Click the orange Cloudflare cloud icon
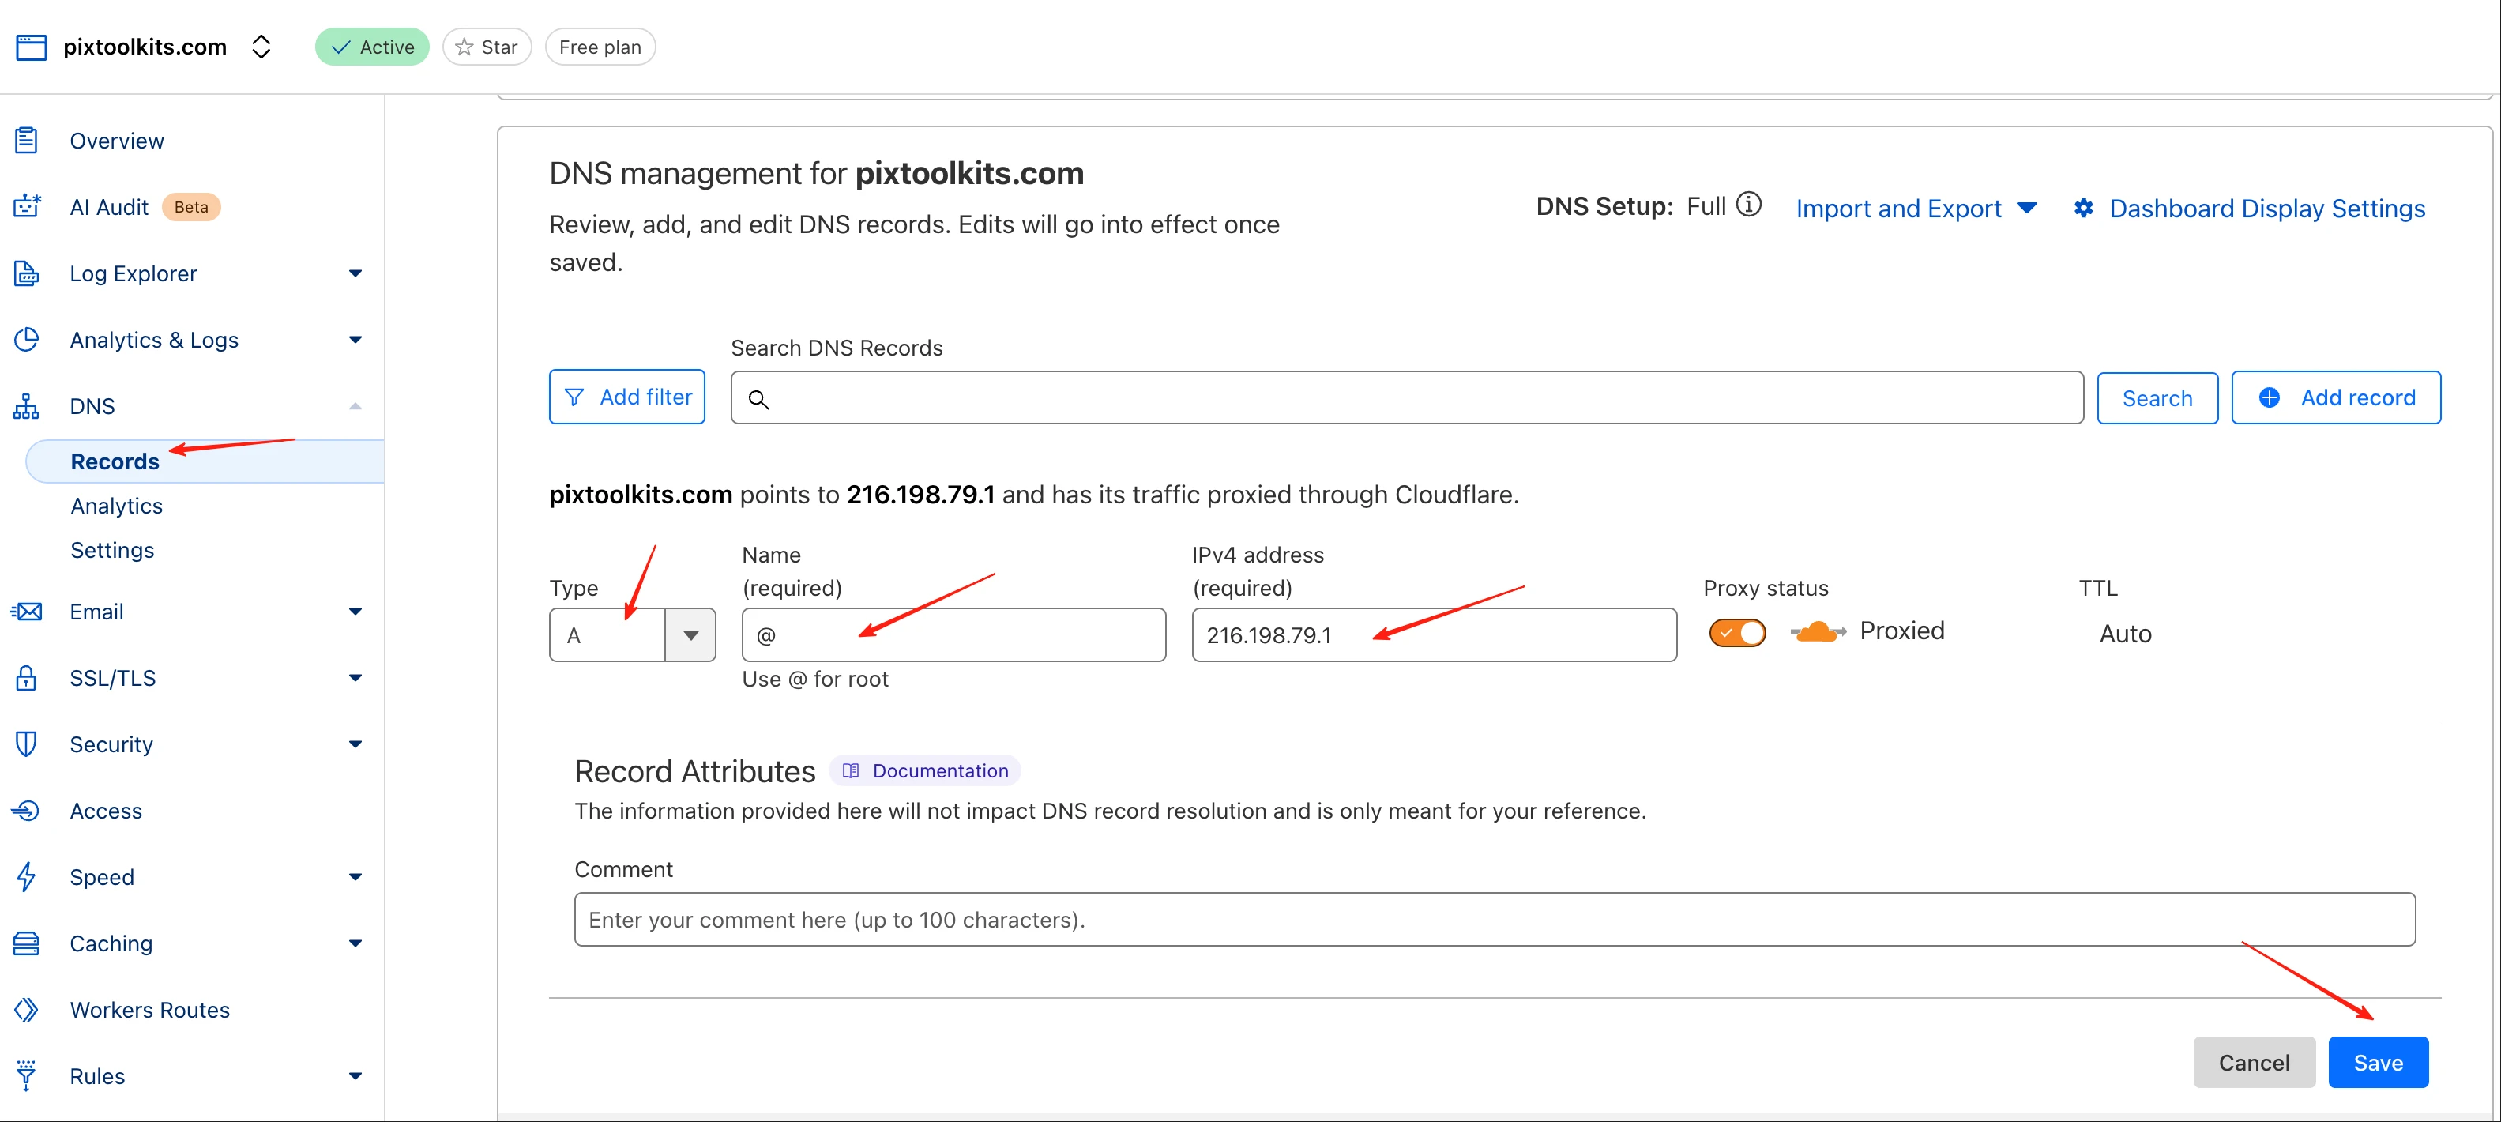The image size is (2501, 1122). 1817,632
